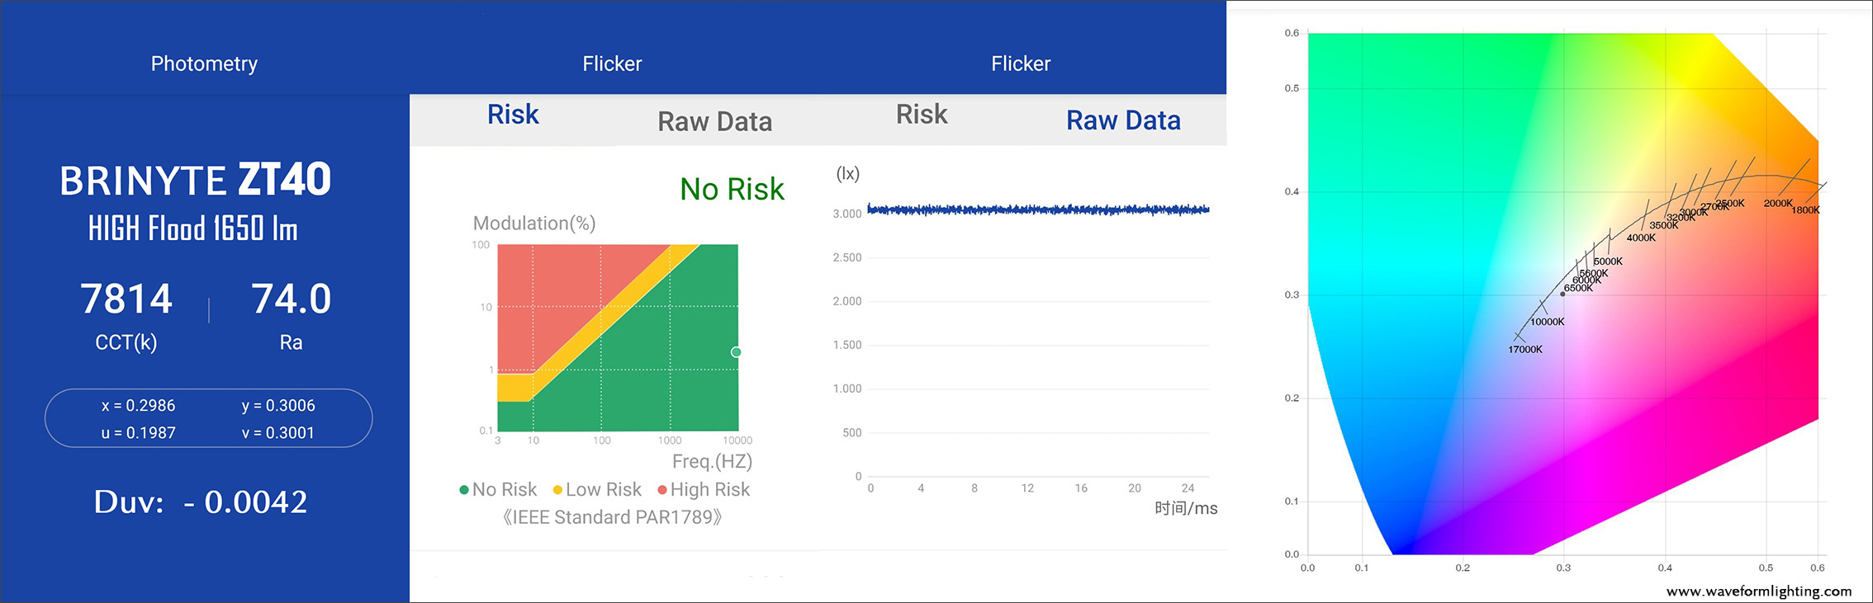The image size is (1873, 603).
Task: Click the green No Risk result text
Action: (732, 190)
